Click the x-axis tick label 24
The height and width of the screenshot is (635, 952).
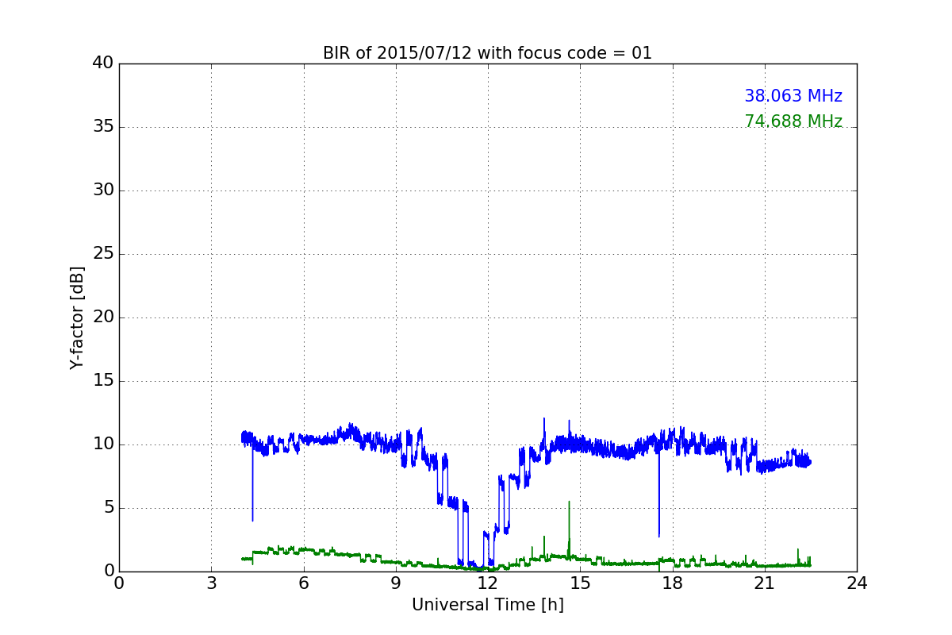click(x=857, y=583)
